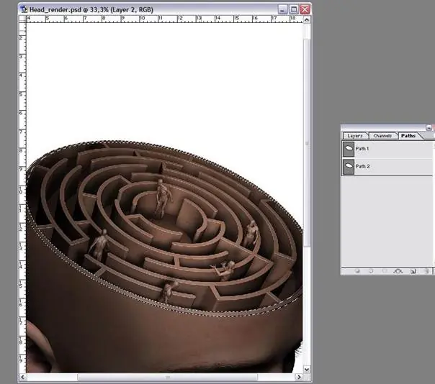Click fill path with foreground color icon
The height and width of the screenshot is (384, 435).
tap(356, 271)
